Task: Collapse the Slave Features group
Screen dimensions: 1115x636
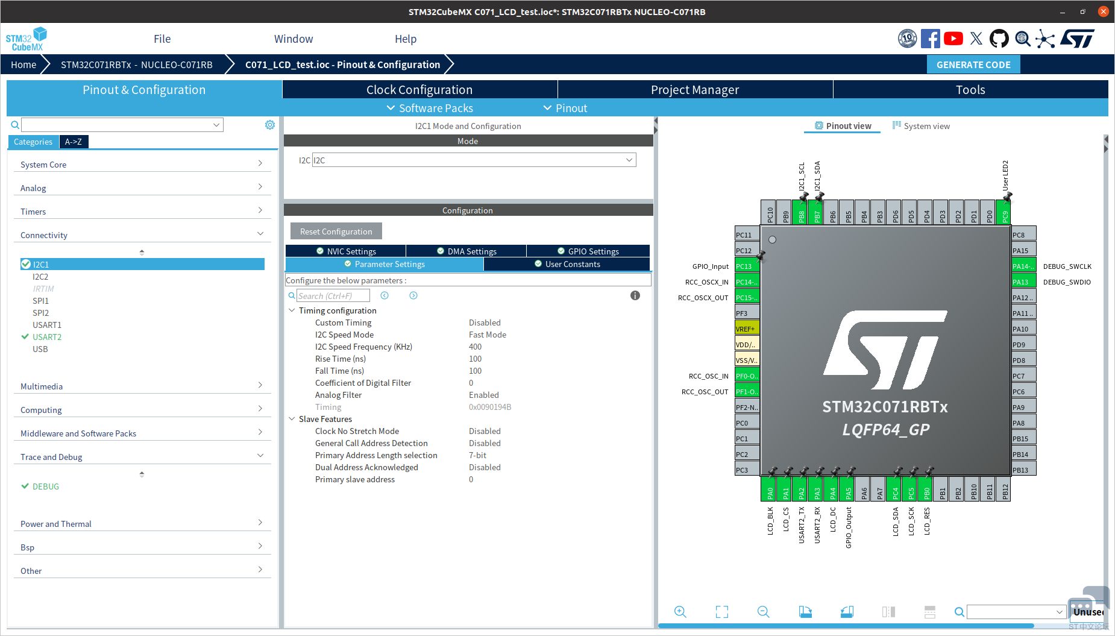Action: (292, 419)
